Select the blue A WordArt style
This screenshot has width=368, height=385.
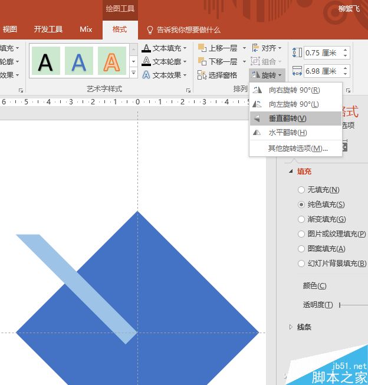(x=79, y=61)
